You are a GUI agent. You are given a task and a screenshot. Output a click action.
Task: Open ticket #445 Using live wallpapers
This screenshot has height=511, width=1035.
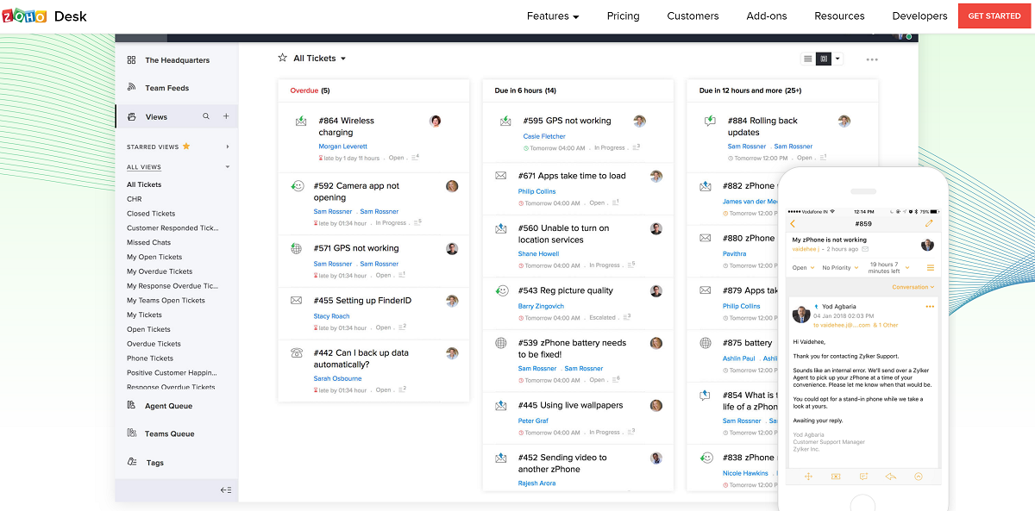pos(570,405)
